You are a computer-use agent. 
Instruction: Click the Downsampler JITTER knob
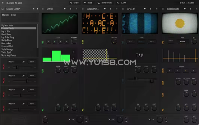coord(114,41)
